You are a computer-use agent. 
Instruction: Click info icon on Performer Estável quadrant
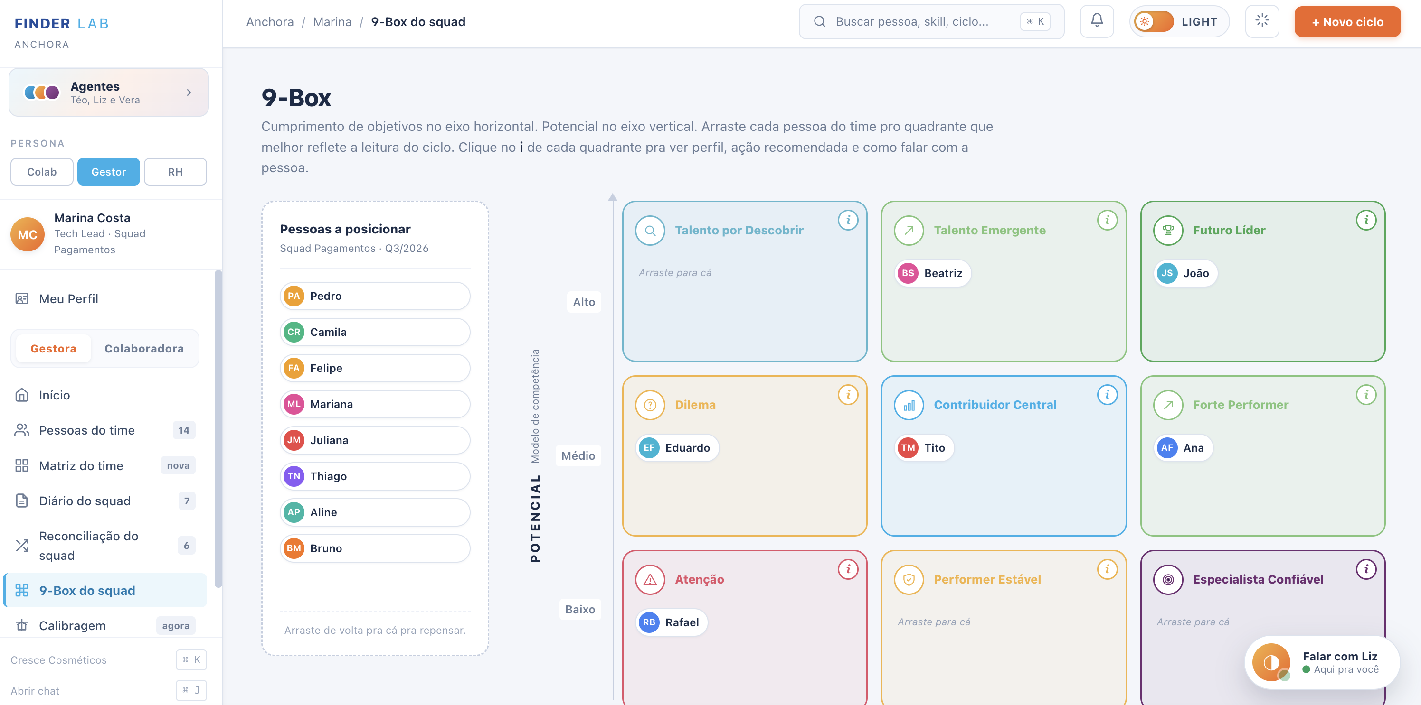click(x=1107, y=569)
